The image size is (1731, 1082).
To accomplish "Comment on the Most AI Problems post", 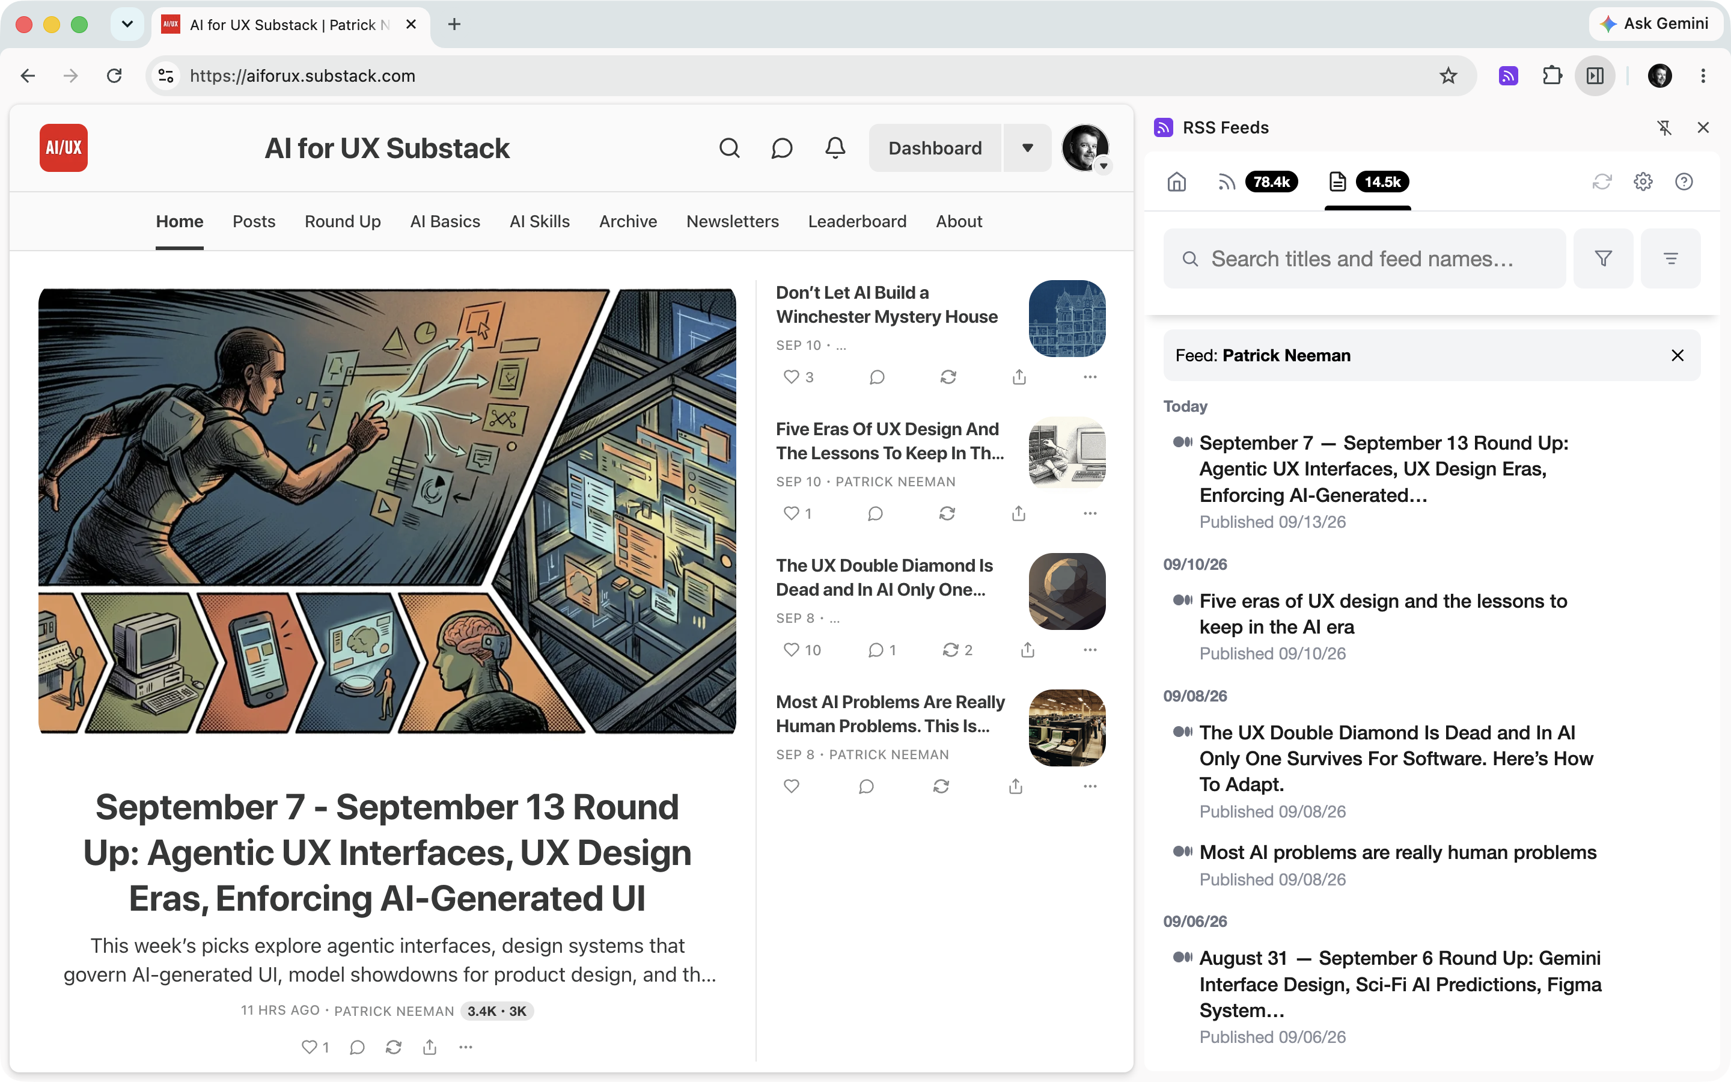I will click(866, 786).
